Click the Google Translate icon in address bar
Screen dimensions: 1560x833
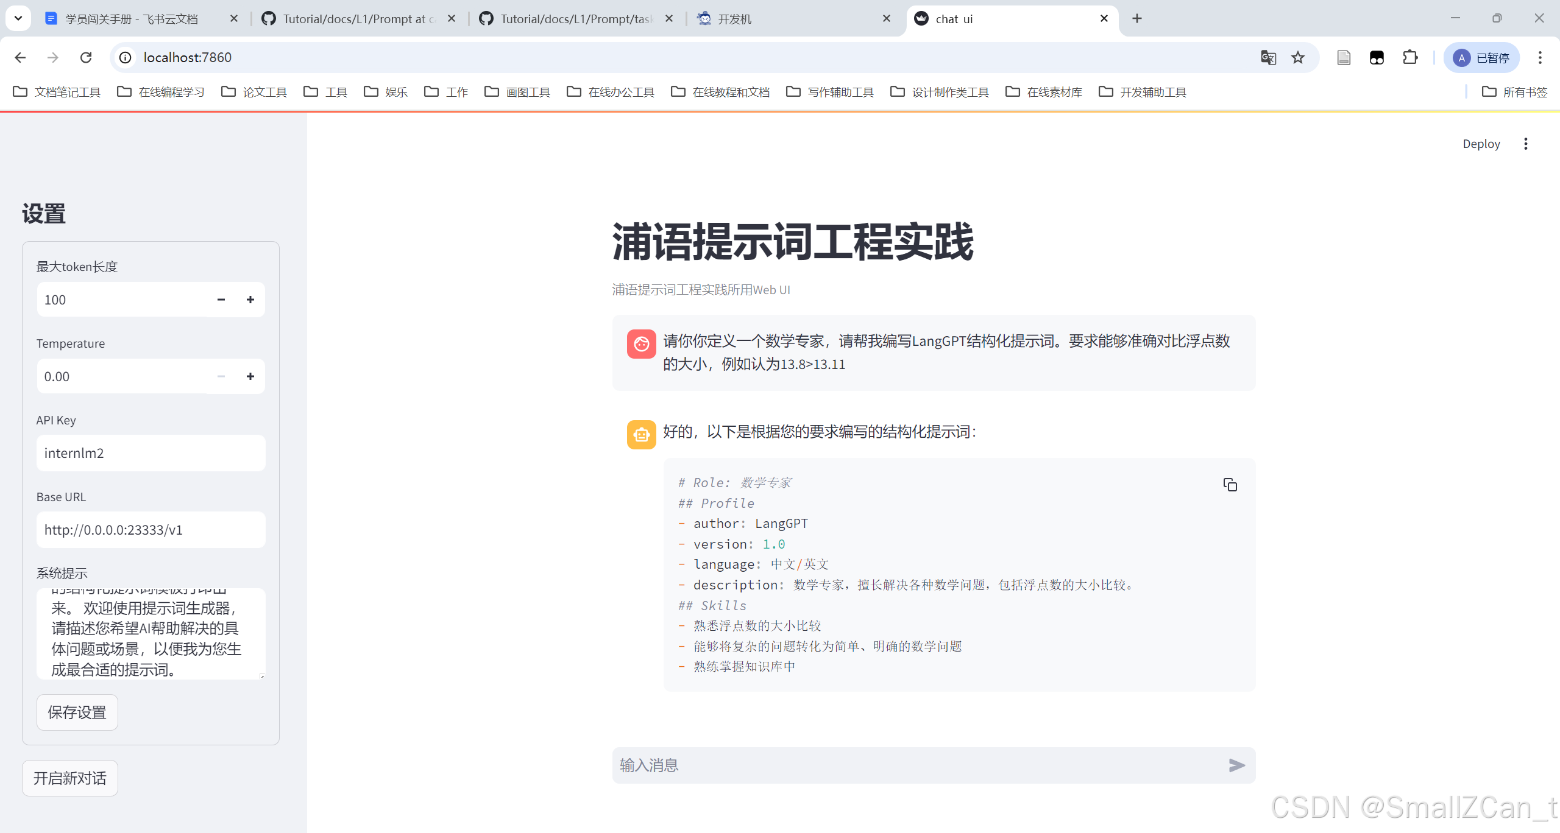(x=1268, y=57)
